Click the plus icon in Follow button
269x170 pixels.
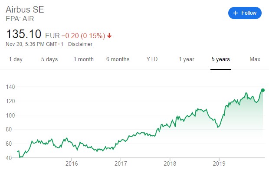(236, 13)
